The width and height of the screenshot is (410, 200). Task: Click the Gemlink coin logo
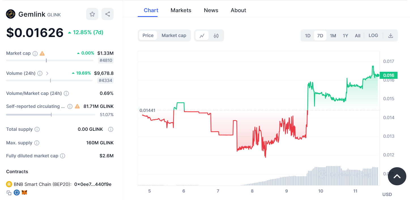pos(11,14)
